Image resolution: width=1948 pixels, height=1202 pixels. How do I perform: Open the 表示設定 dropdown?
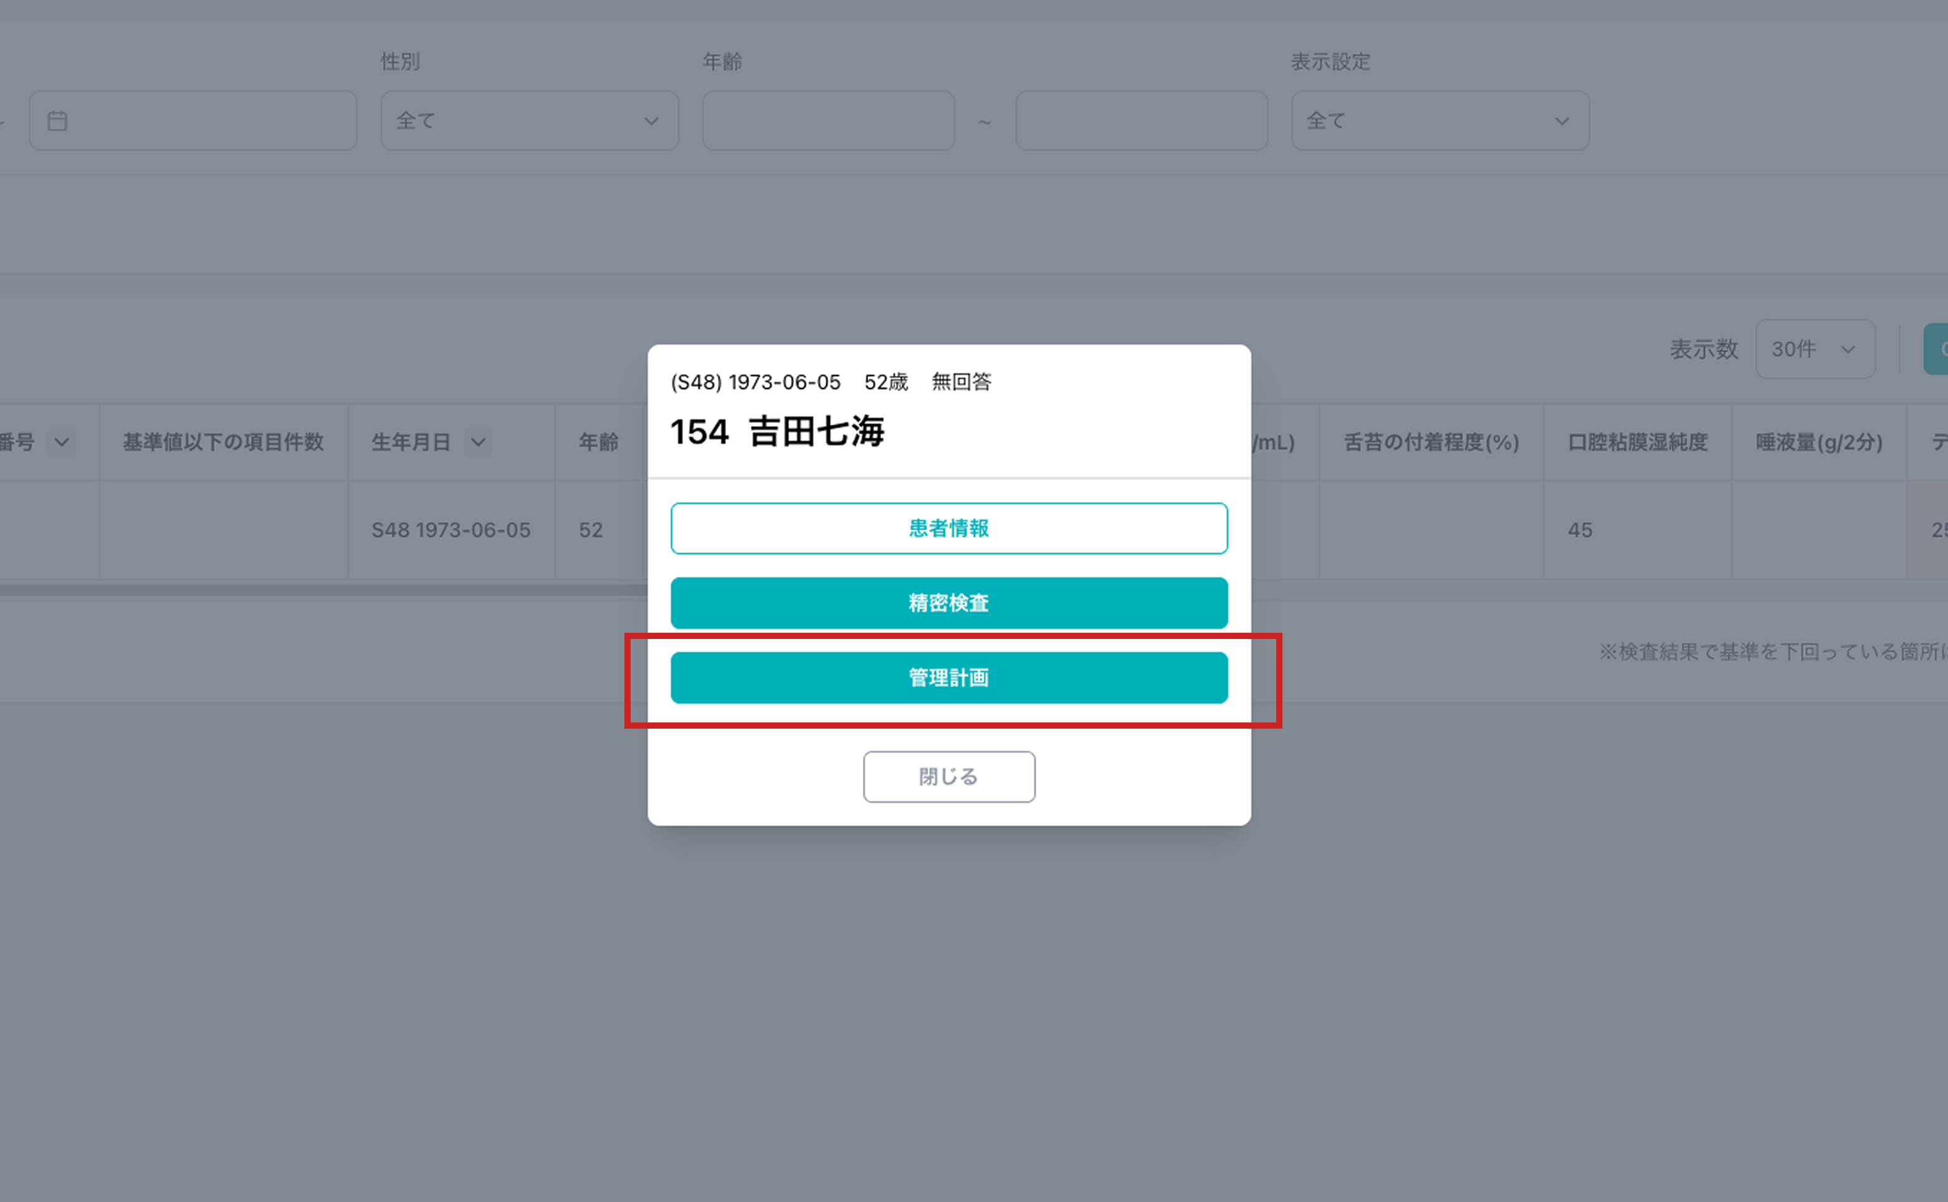(x=1440, y=121)
